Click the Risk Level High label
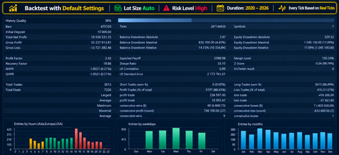339x155 pixels. click(190, 8)
